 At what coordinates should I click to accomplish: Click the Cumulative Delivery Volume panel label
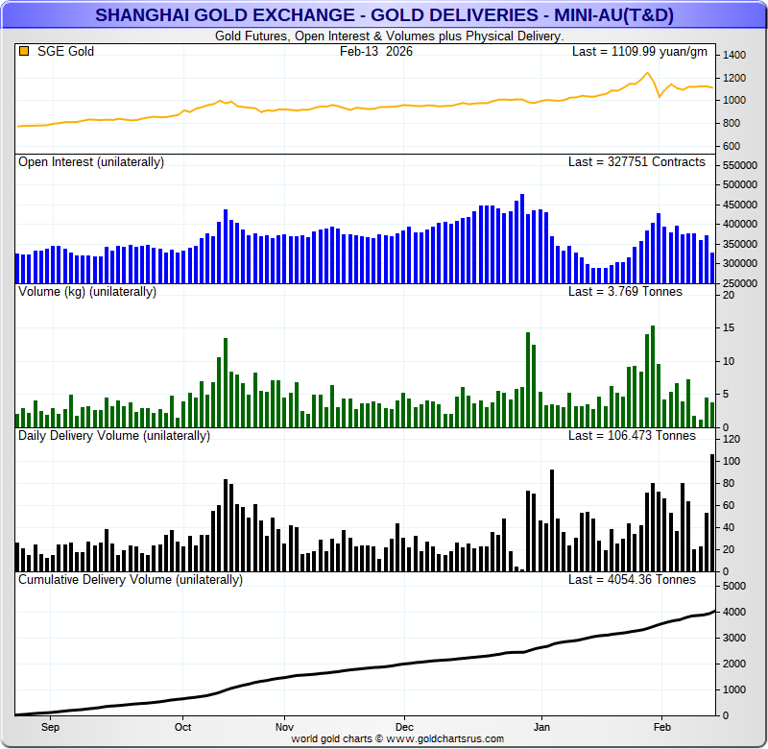pyautogui.click(x=131, y=580)
